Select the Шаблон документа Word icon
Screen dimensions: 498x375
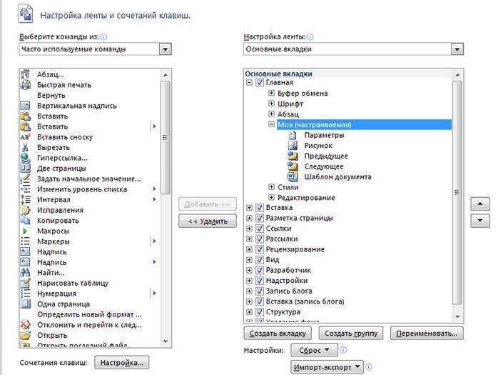tap(293, 177)
